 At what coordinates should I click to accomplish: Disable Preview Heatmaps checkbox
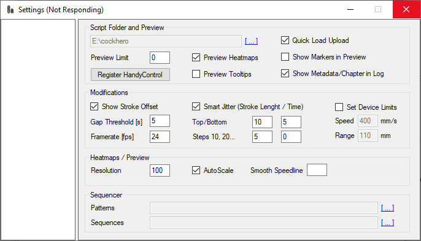[x=196, y=58]
